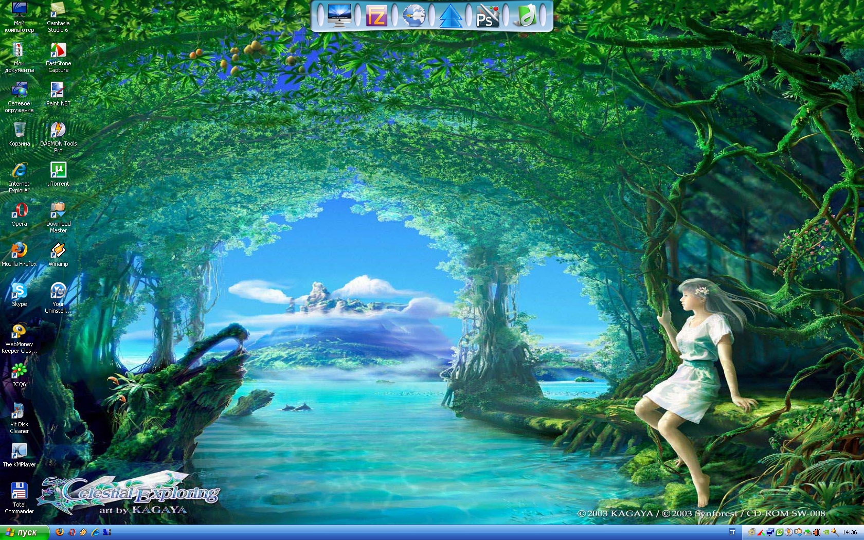
Task: Open the IT language bar indicator
Action: coord(732,532)
